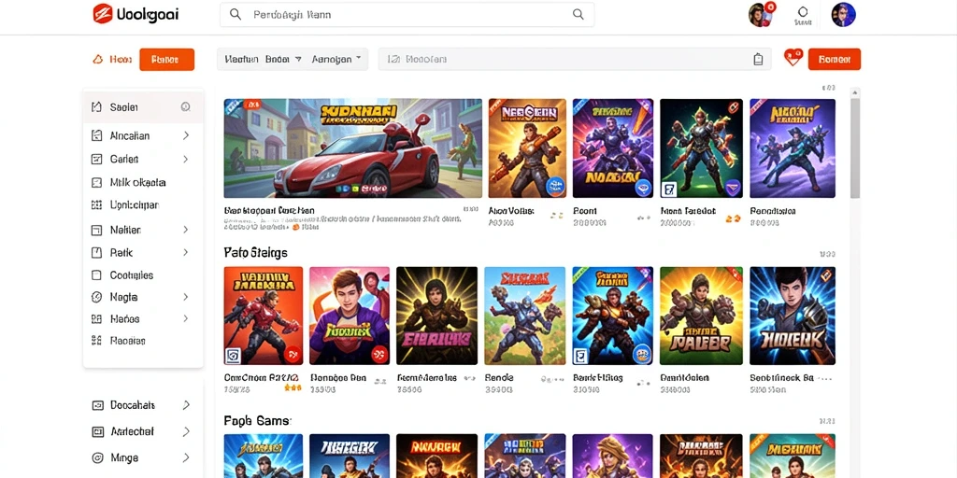Open the purple-shirt boy game cover

[350, 316]
